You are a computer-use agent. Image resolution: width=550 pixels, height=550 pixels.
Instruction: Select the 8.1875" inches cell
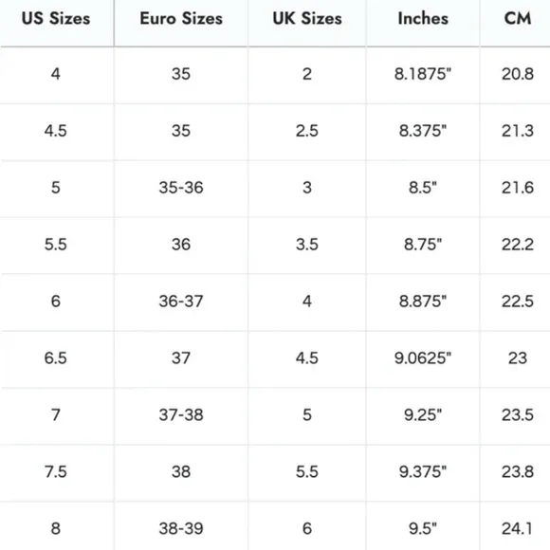423,74
